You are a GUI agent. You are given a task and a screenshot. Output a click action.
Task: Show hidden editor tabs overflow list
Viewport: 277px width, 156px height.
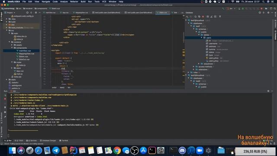182,13
